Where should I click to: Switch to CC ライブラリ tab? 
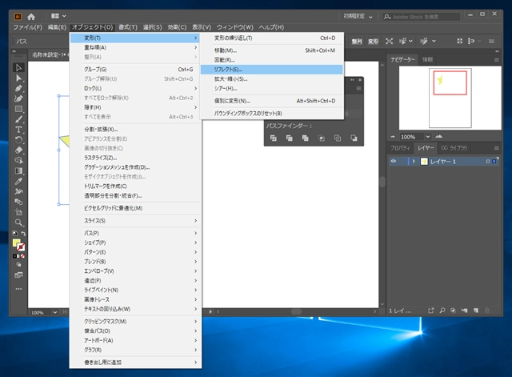point(454,148)
